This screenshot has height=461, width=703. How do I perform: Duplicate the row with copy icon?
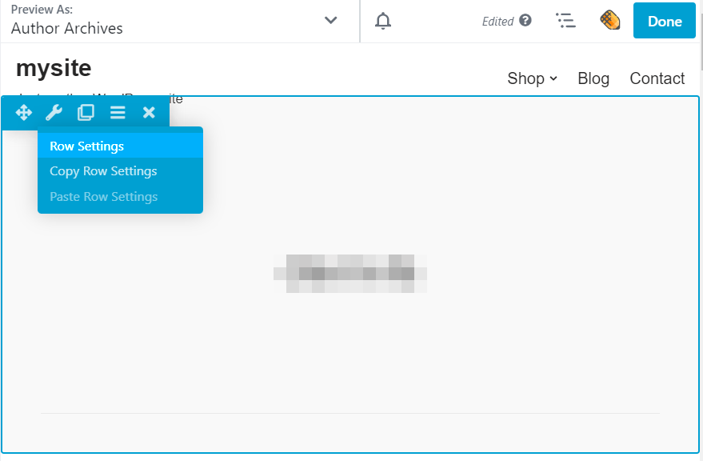click(86, 112)
